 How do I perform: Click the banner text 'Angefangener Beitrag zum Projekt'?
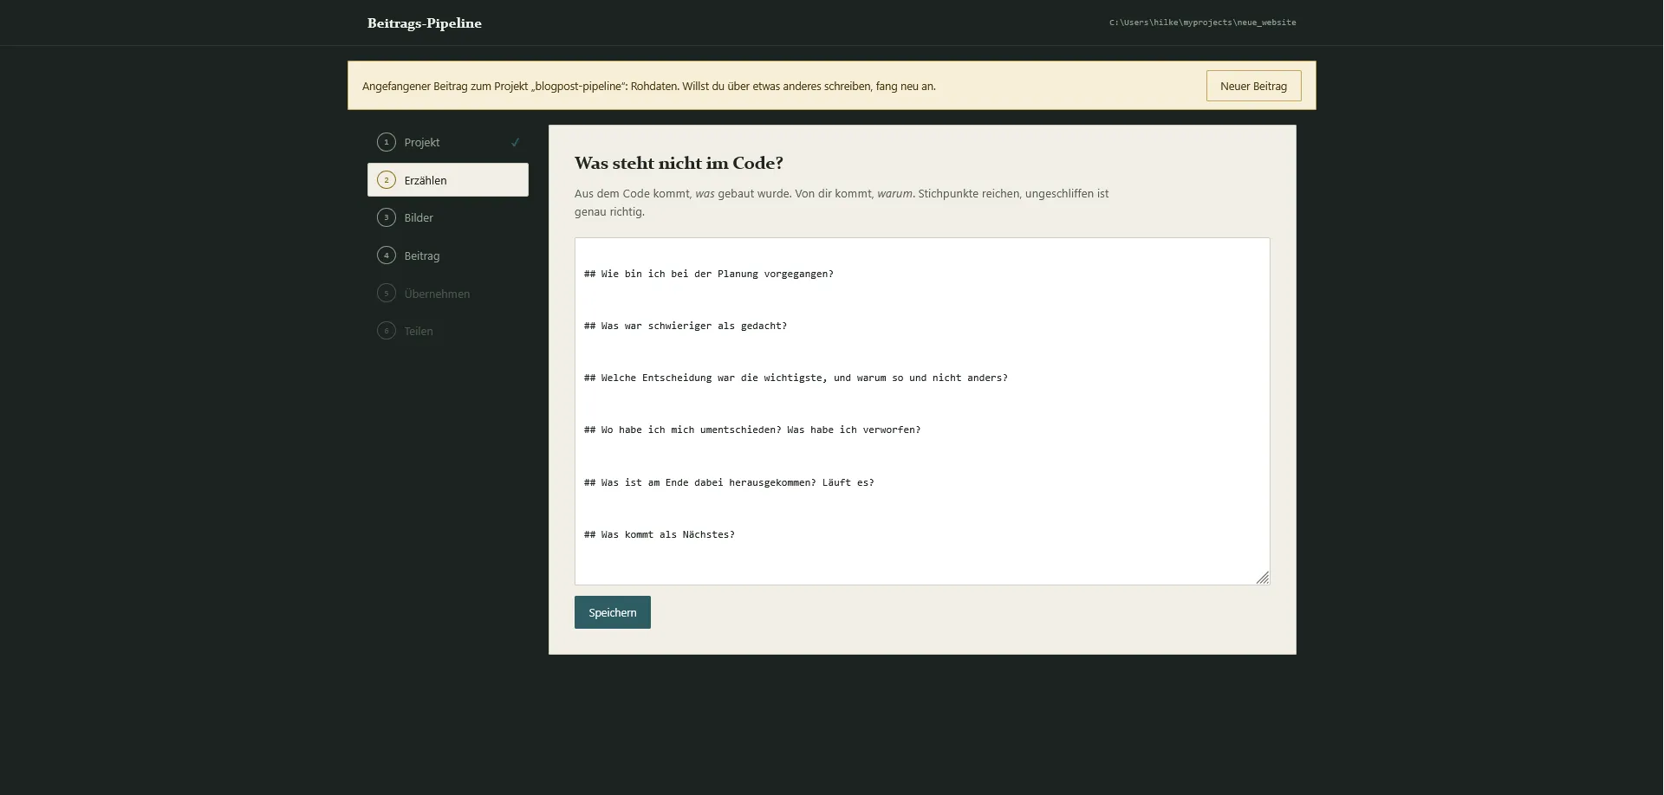tap(649, 86)
